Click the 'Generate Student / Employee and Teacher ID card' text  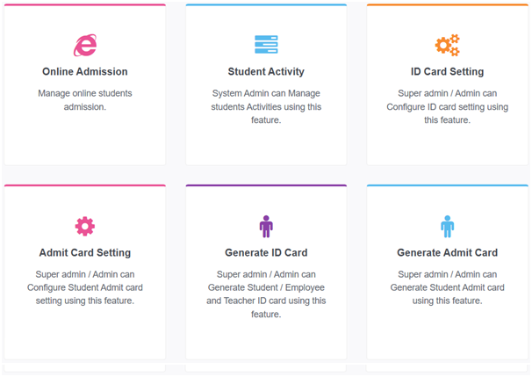pos(266,294)
